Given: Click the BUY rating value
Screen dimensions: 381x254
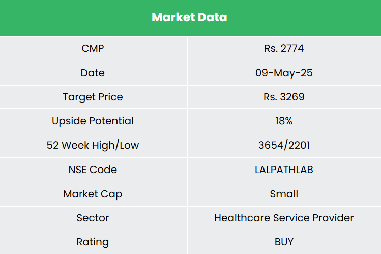Looking at the screenshot, I should pos(284,242).
